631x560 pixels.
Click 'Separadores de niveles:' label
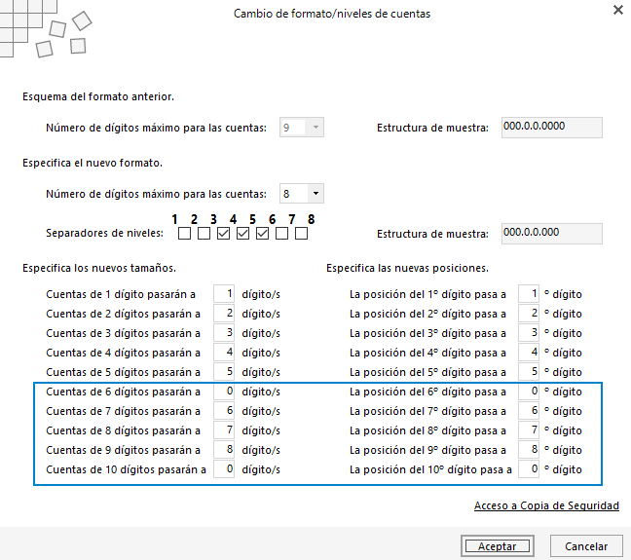click(104, 233)
